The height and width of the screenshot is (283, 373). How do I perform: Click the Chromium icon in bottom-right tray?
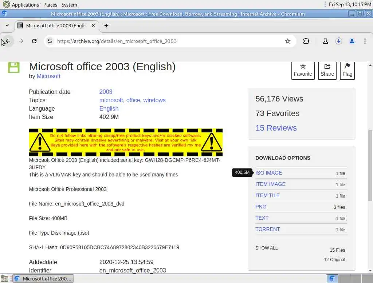(332, 279)
